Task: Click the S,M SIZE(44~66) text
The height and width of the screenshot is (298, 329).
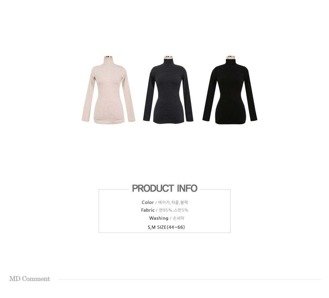Action: pyautogui.click(x=166, y=227)
